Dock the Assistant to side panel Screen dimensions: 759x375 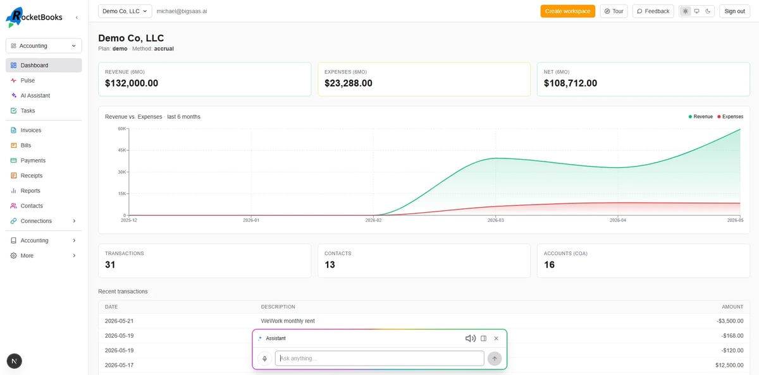(483, 338)
